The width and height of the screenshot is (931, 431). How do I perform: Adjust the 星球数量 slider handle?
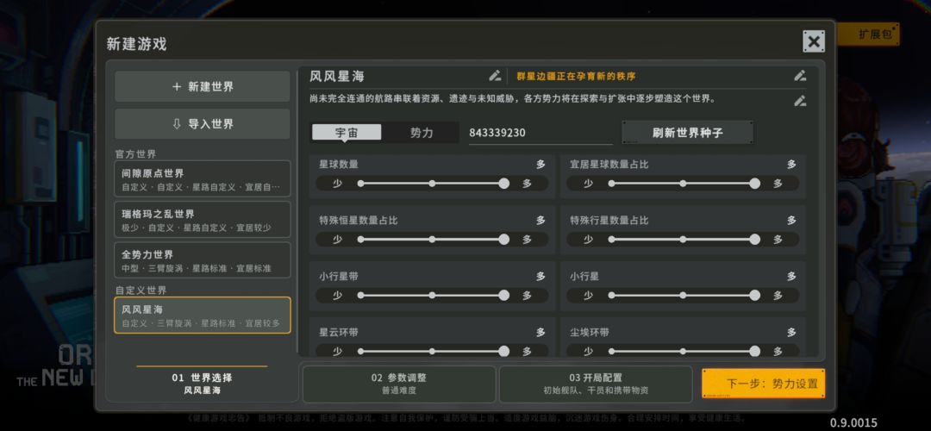[x=504, y=184]
